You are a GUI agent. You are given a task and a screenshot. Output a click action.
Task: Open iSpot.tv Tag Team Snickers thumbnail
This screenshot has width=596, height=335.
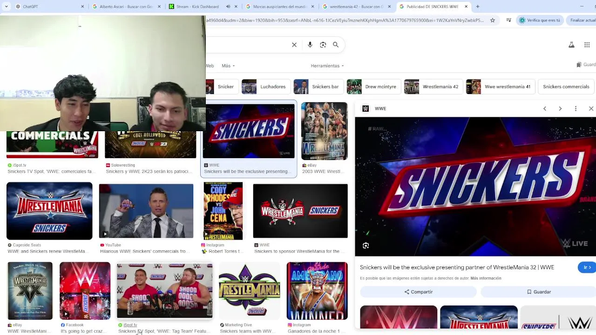(x=164, y=291)
